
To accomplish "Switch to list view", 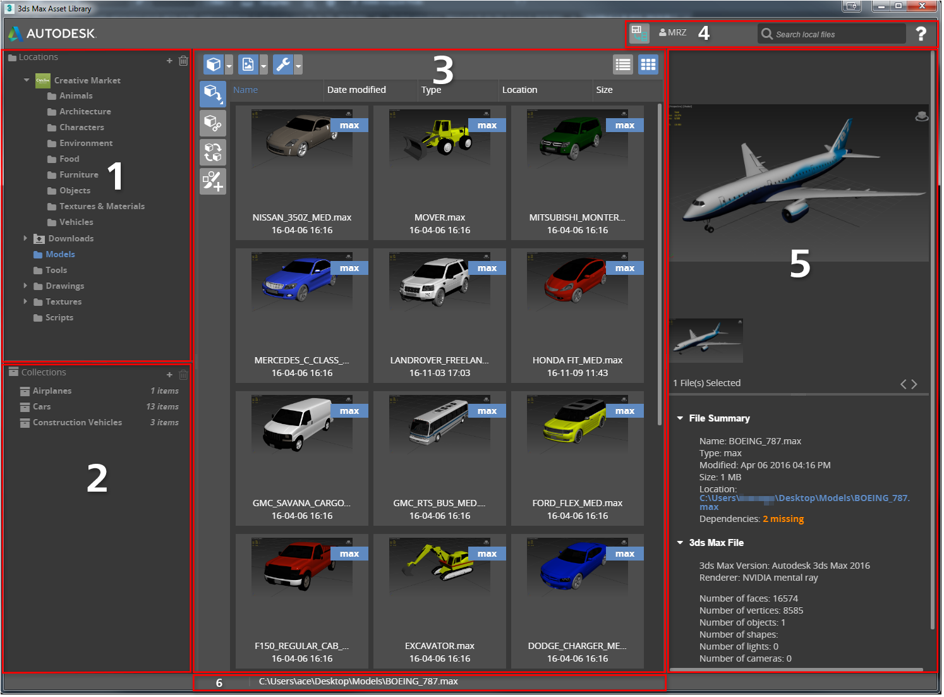I will (x=623, y=64).
